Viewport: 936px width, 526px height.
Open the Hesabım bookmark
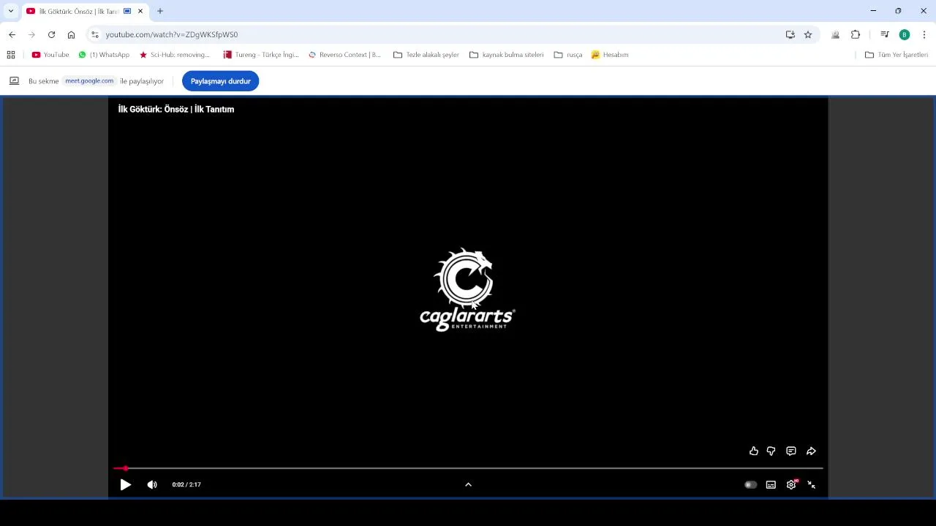coord(610,55)
